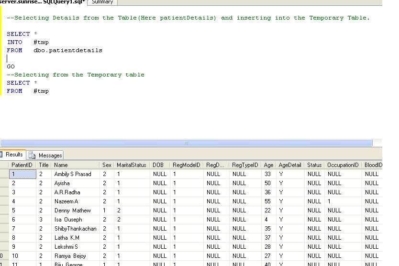Click the RegD... column header

coord(216,165)
